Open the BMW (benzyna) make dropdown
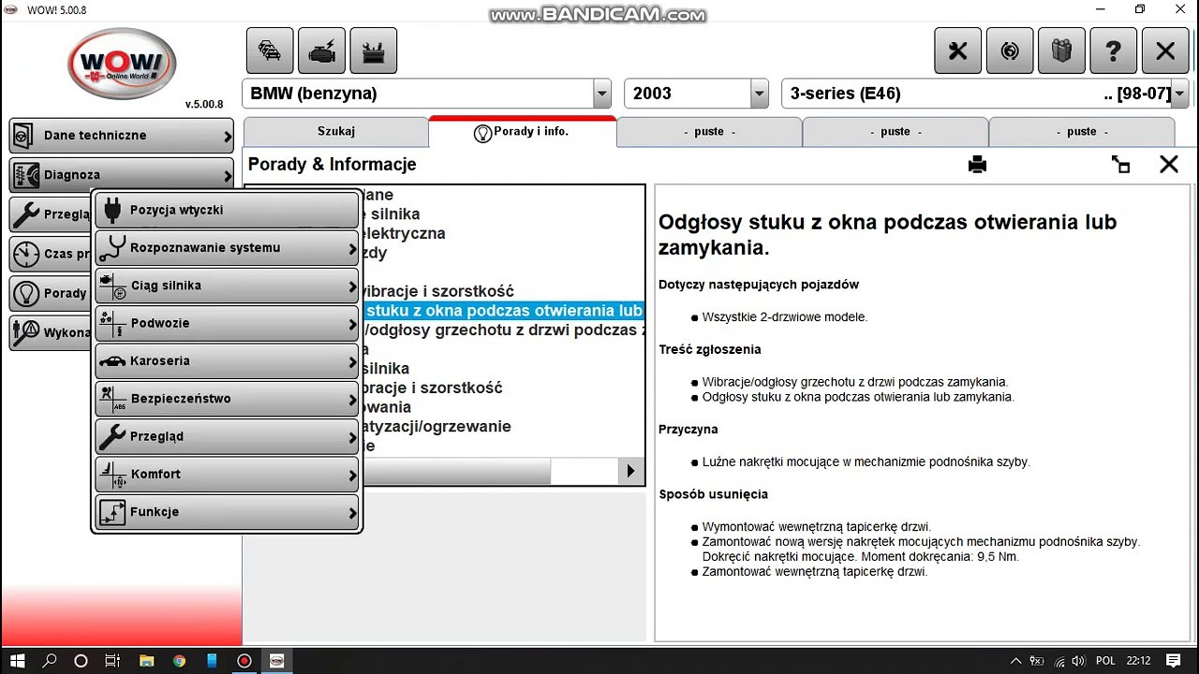Viewport: 1199px width, 674px height. tap(601, 94)
